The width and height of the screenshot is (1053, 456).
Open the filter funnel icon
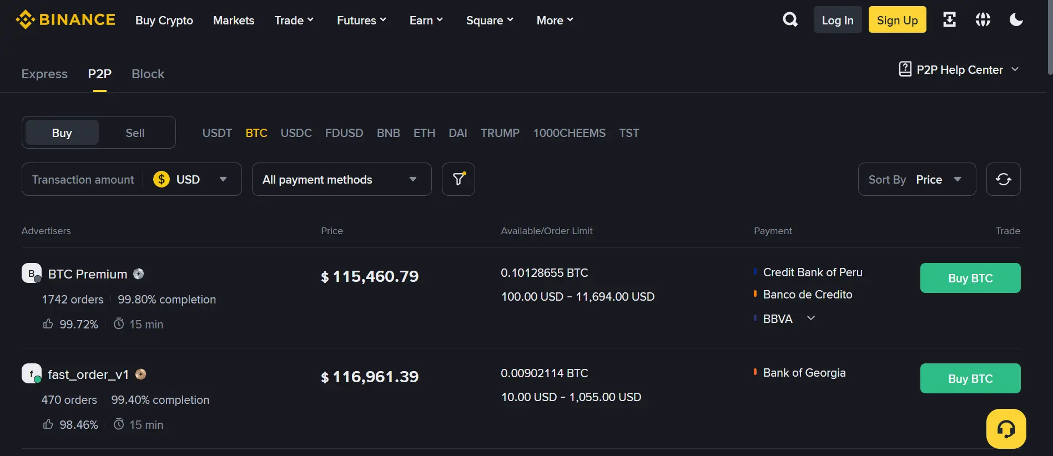459,179
